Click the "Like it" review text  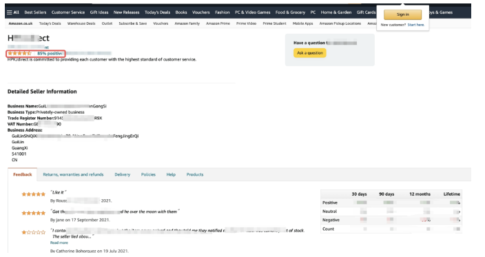(x=58, y=192)
